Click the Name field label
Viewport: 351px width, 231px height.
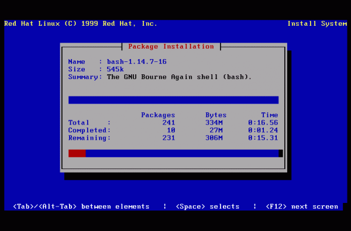click(77, 61)
